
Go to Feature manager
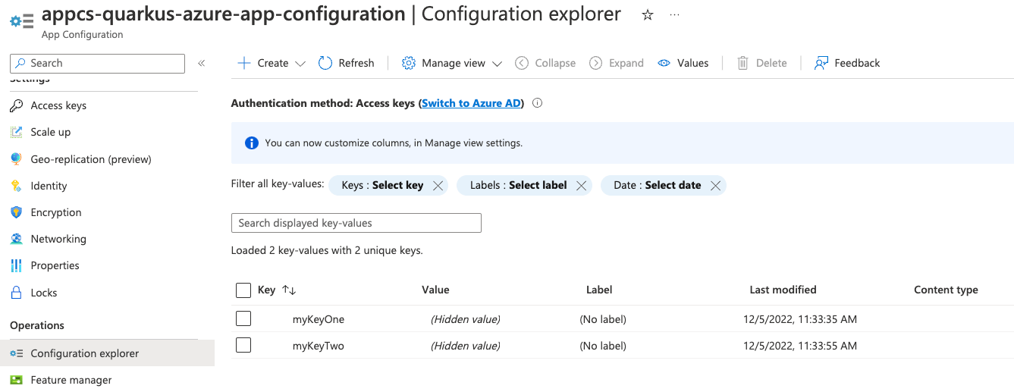(x=71, y=380)
